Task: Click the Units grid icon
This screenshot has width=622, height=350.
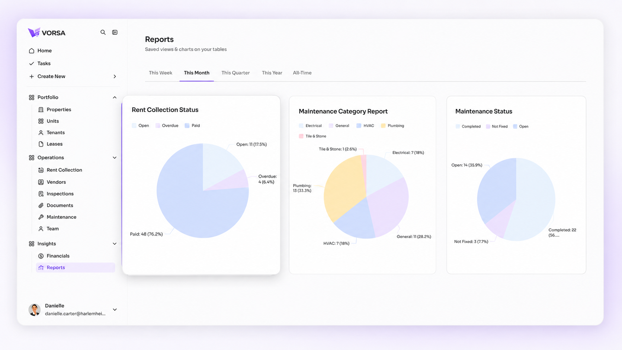Action: click(x=41, y=121)
